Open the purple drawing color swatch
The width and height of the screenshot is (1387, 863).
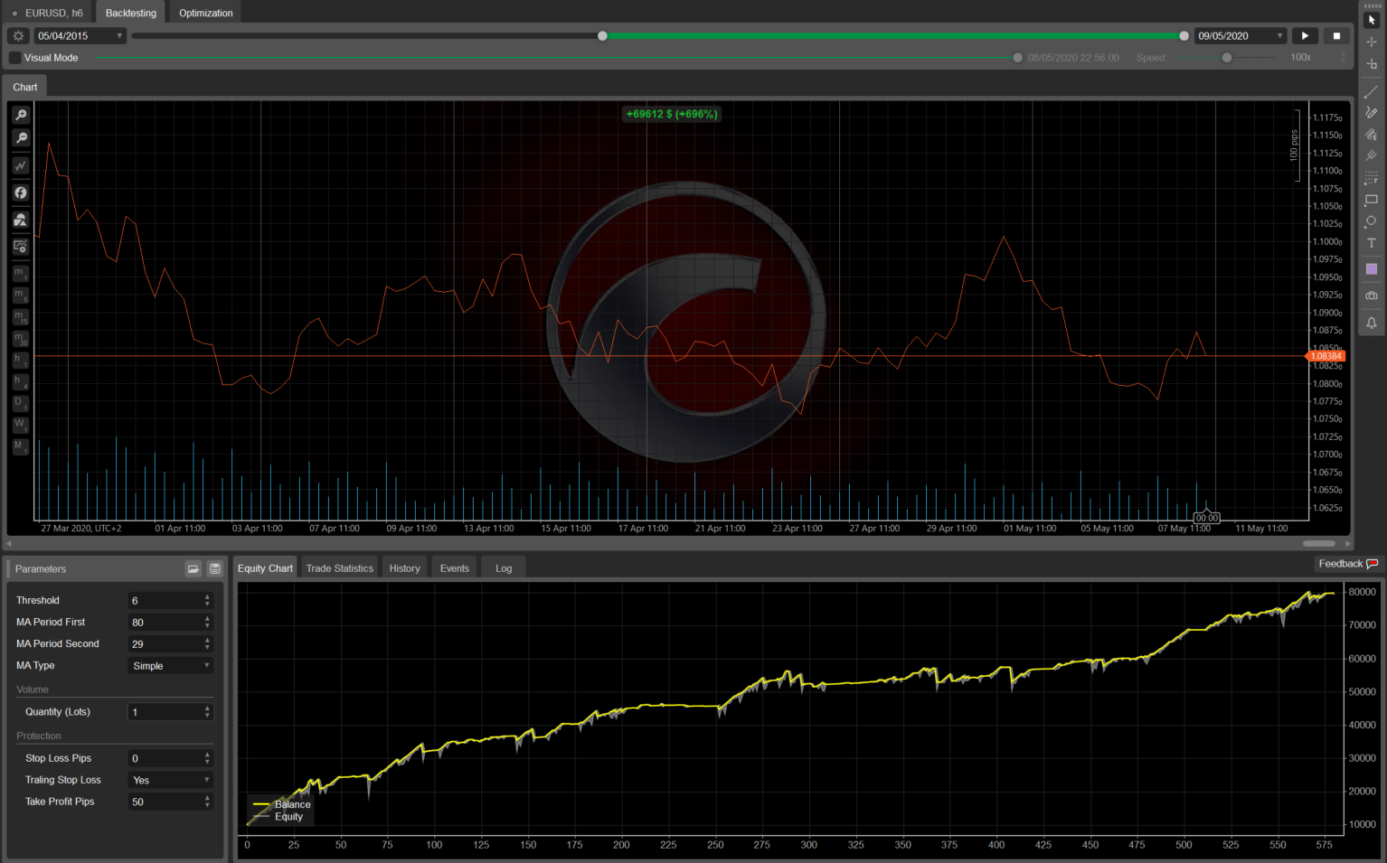[1372, 269]
